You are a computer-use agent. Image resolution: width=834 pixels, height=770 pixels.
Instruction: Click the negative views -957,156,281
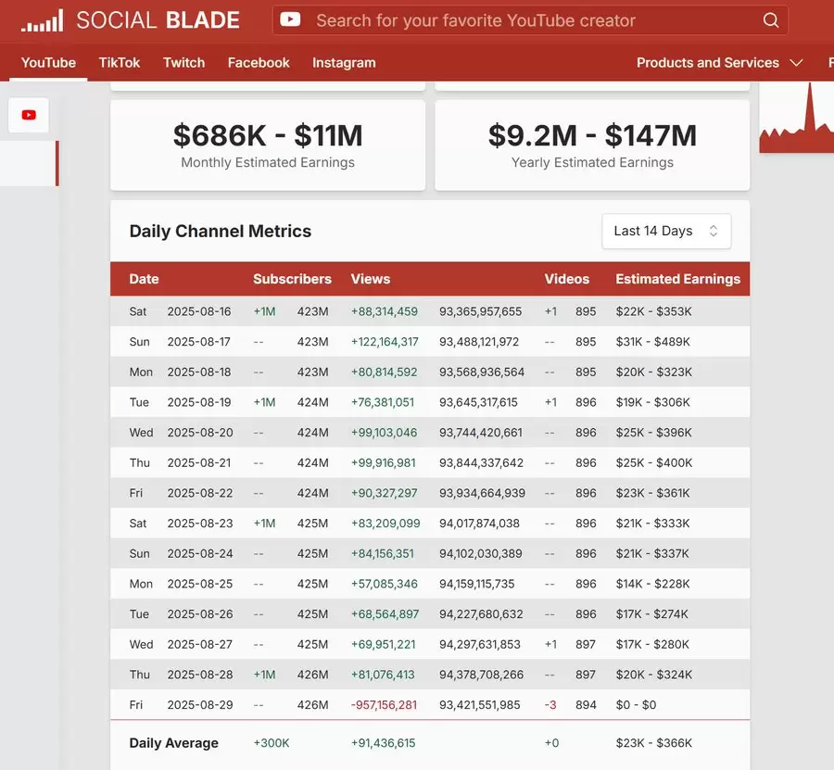384,706
